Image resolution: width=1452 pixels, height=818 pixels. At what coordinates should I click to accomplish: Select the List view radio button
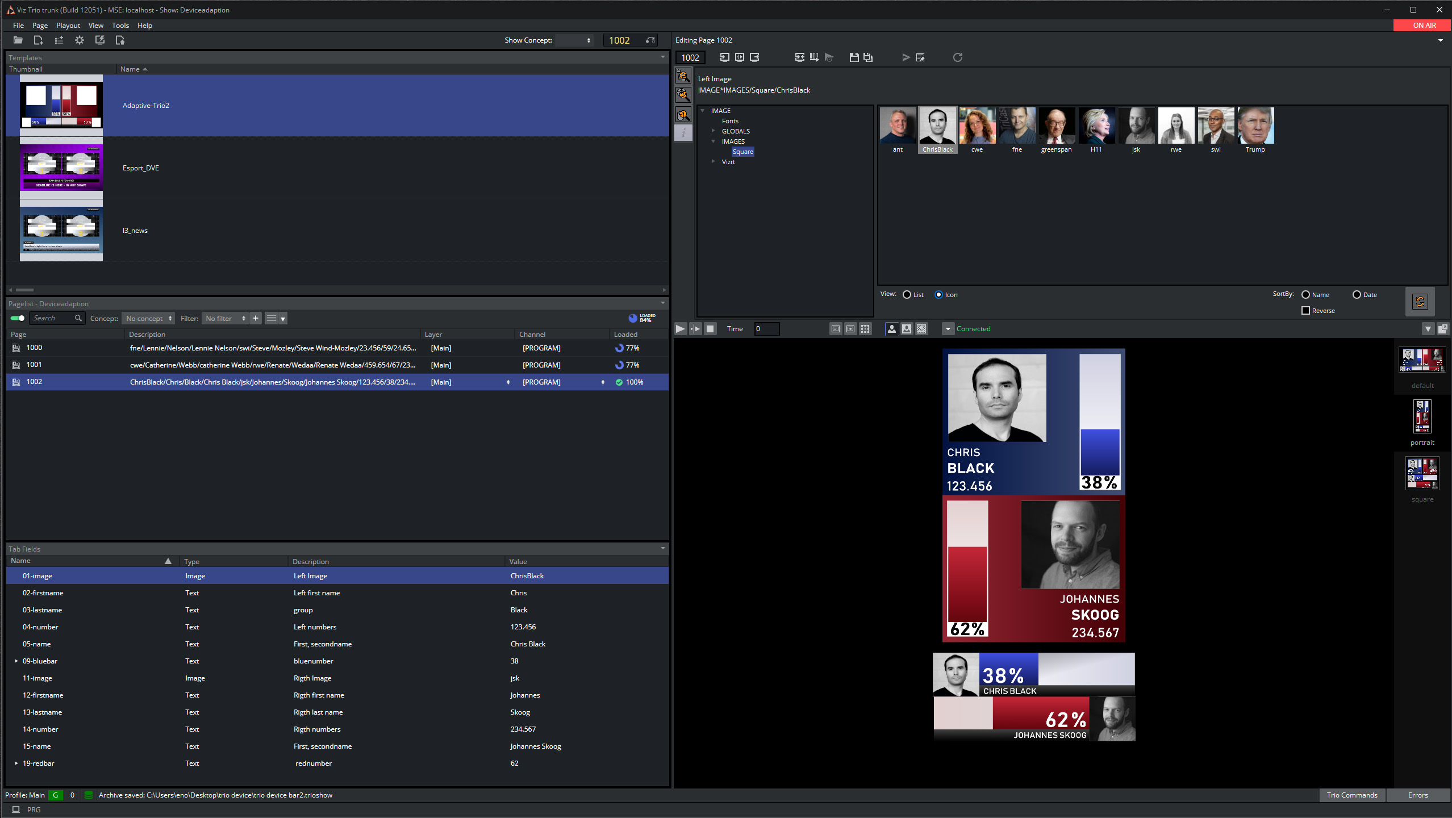tap(907, 295)
